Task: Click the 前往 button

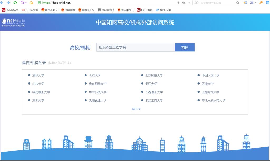Action: (x=185, y=47)
